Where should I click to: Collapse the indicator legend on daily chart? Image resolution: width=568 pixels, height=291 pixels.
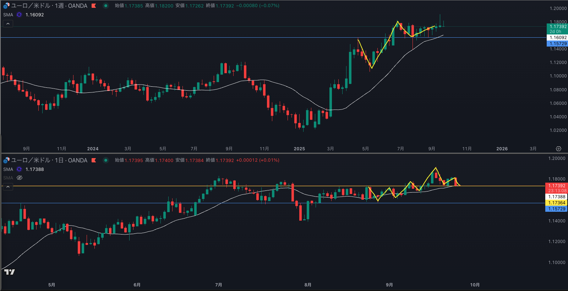tap(8, 187)
